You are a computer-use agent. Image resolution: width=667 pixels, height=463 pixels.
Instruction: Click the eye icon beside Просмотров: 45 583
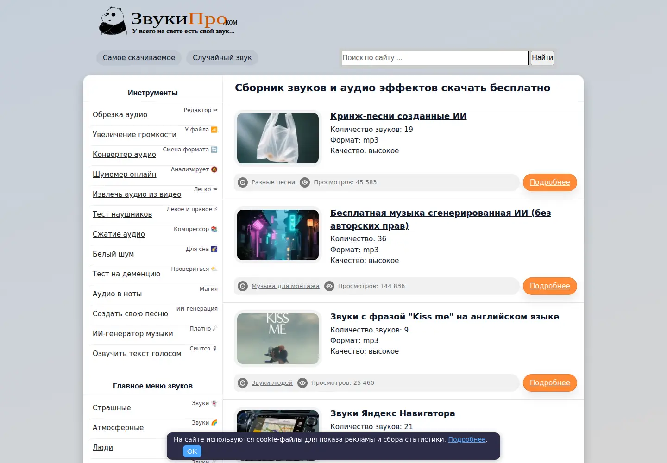pyautogui.click(x=305, y=182)
